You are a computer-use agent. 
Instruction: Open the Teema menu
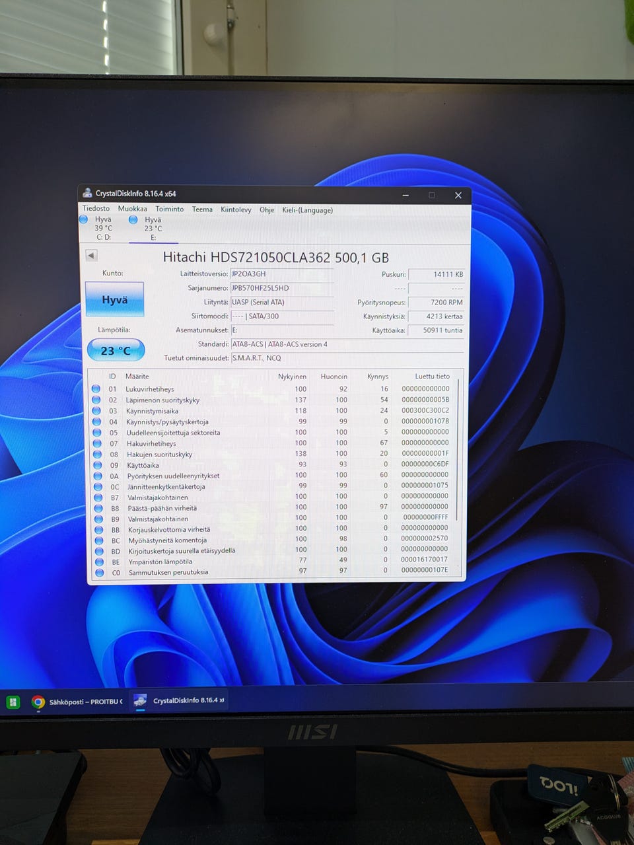click(202, 209)
